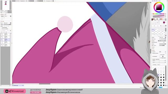
Task: Toggle visibility of the second layer
Action: [x=2, y=37]
